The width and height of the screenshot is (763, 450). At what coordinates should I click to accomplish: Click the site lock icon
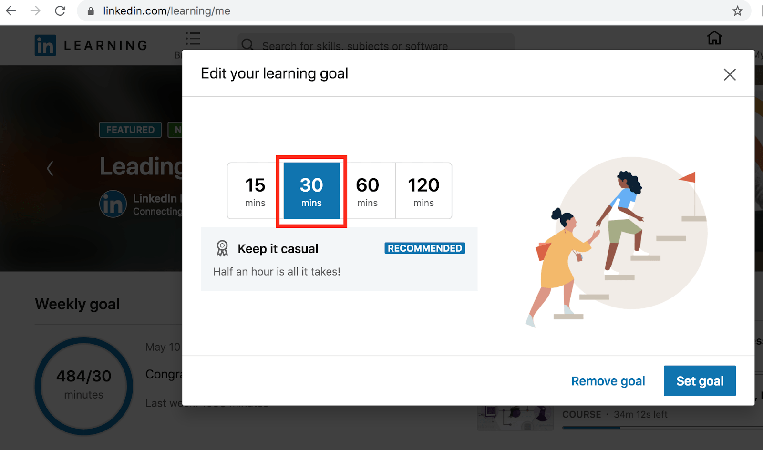click(91, 11)
